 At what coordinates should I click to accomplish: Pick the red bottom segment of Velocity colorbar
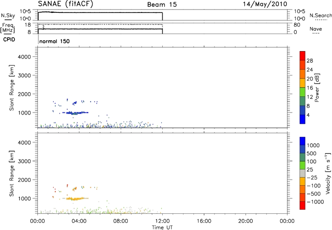(303, 206)
